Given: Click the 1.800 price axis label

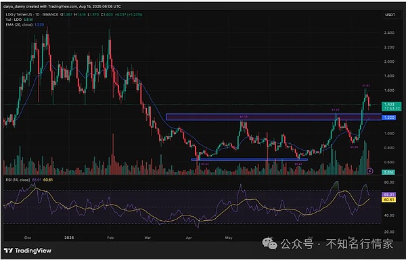Looking at the screenshot, I should pyautogui.click(x=390, y=76).
